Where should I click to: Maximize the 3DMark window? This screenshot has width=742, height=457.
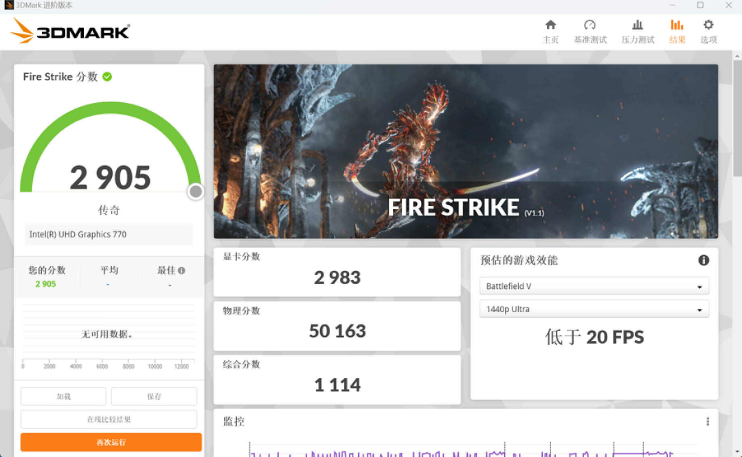click(700, 5)
